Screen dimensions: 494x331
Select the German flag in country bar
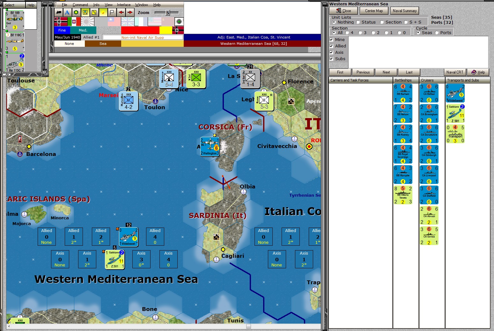click(61, 22)
